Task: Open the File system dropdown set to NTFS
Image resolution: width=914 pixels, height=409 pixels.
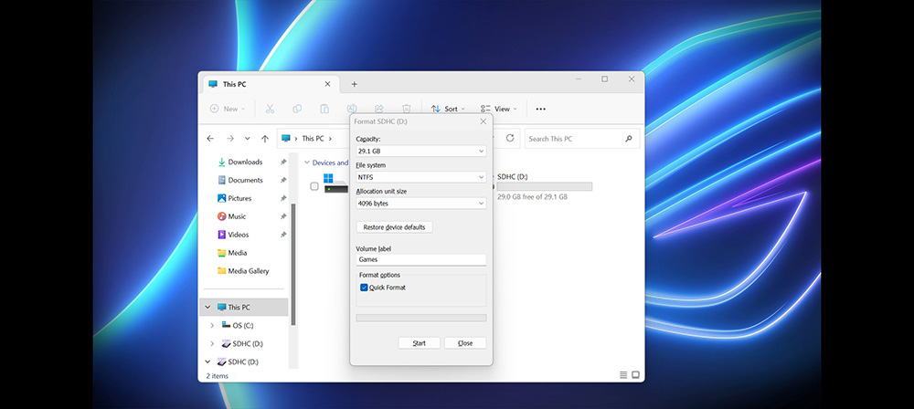Action: click(420, 177)
